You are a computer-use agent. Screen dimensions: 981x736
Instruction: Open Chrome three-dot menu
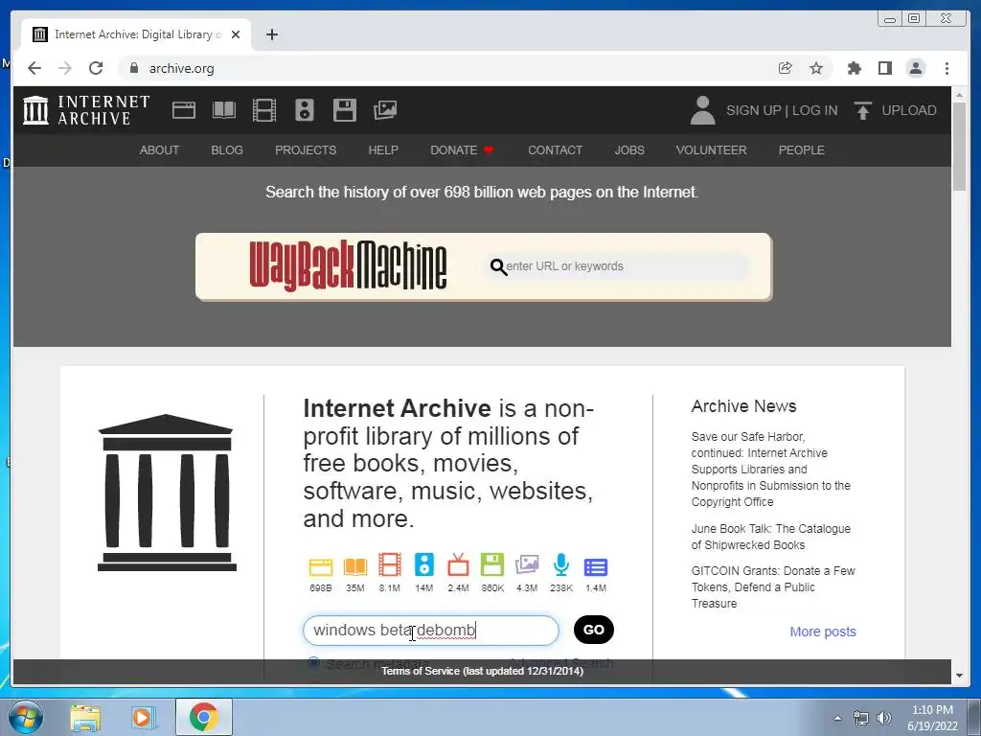tap(947, 68)
